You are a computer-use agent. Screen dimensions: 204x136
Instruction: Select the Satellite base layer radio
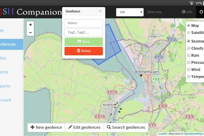[189, 32]
